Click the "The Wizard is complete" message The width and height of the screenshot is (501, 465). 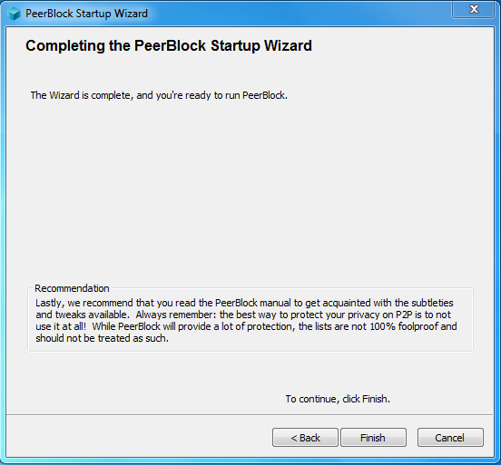point(159,95)
